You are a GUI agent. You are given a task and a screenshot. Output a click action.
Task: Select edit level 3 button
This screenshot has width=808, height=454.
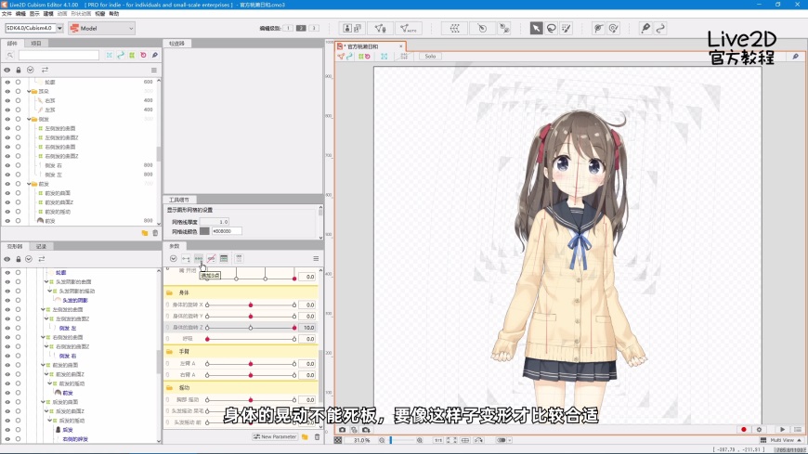pyautogui.click(x=314, y=29)
